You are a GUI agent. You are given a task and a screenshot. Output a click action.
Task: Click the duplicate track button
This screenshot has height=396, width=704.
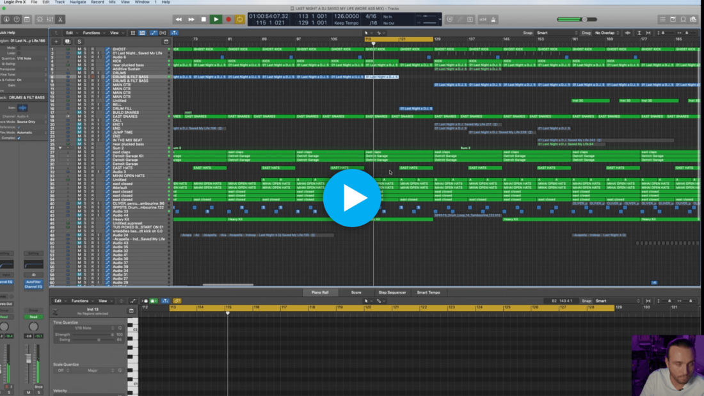coord(68,42)
